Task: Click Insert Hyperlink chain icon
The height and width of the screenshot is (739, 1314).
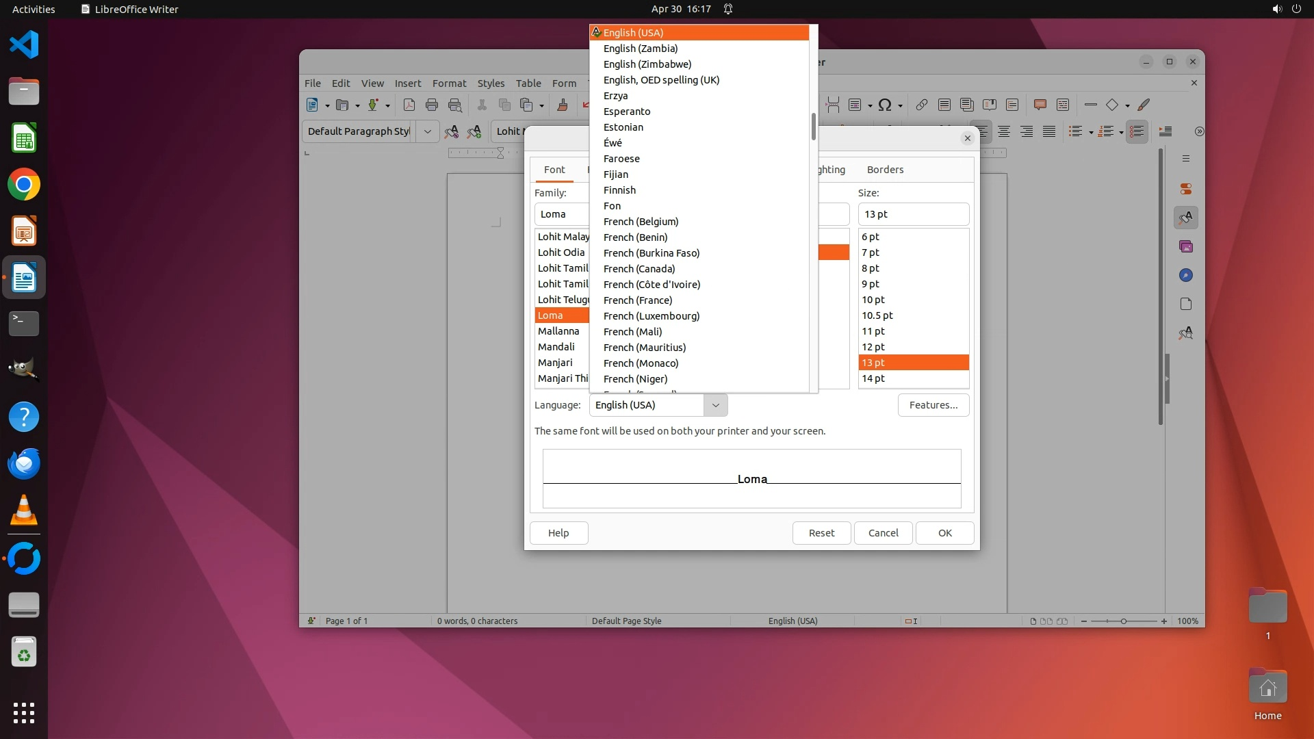Action: click(x=922, y=105)
